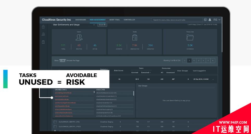Image resolution: width=251 pixels, height=134 pixels.
Task: Click the Unused tasks list scrollbar
Action: 94,92
